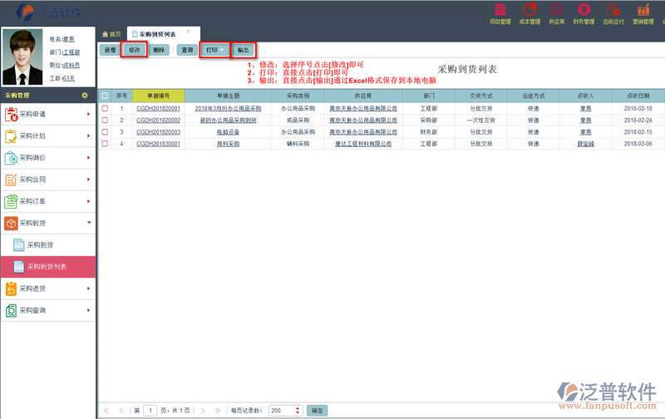The width and height of the screenshot is (665, 419).
Task: Select 采购到货 submenu item in sidebar
Action: (40, 245)
